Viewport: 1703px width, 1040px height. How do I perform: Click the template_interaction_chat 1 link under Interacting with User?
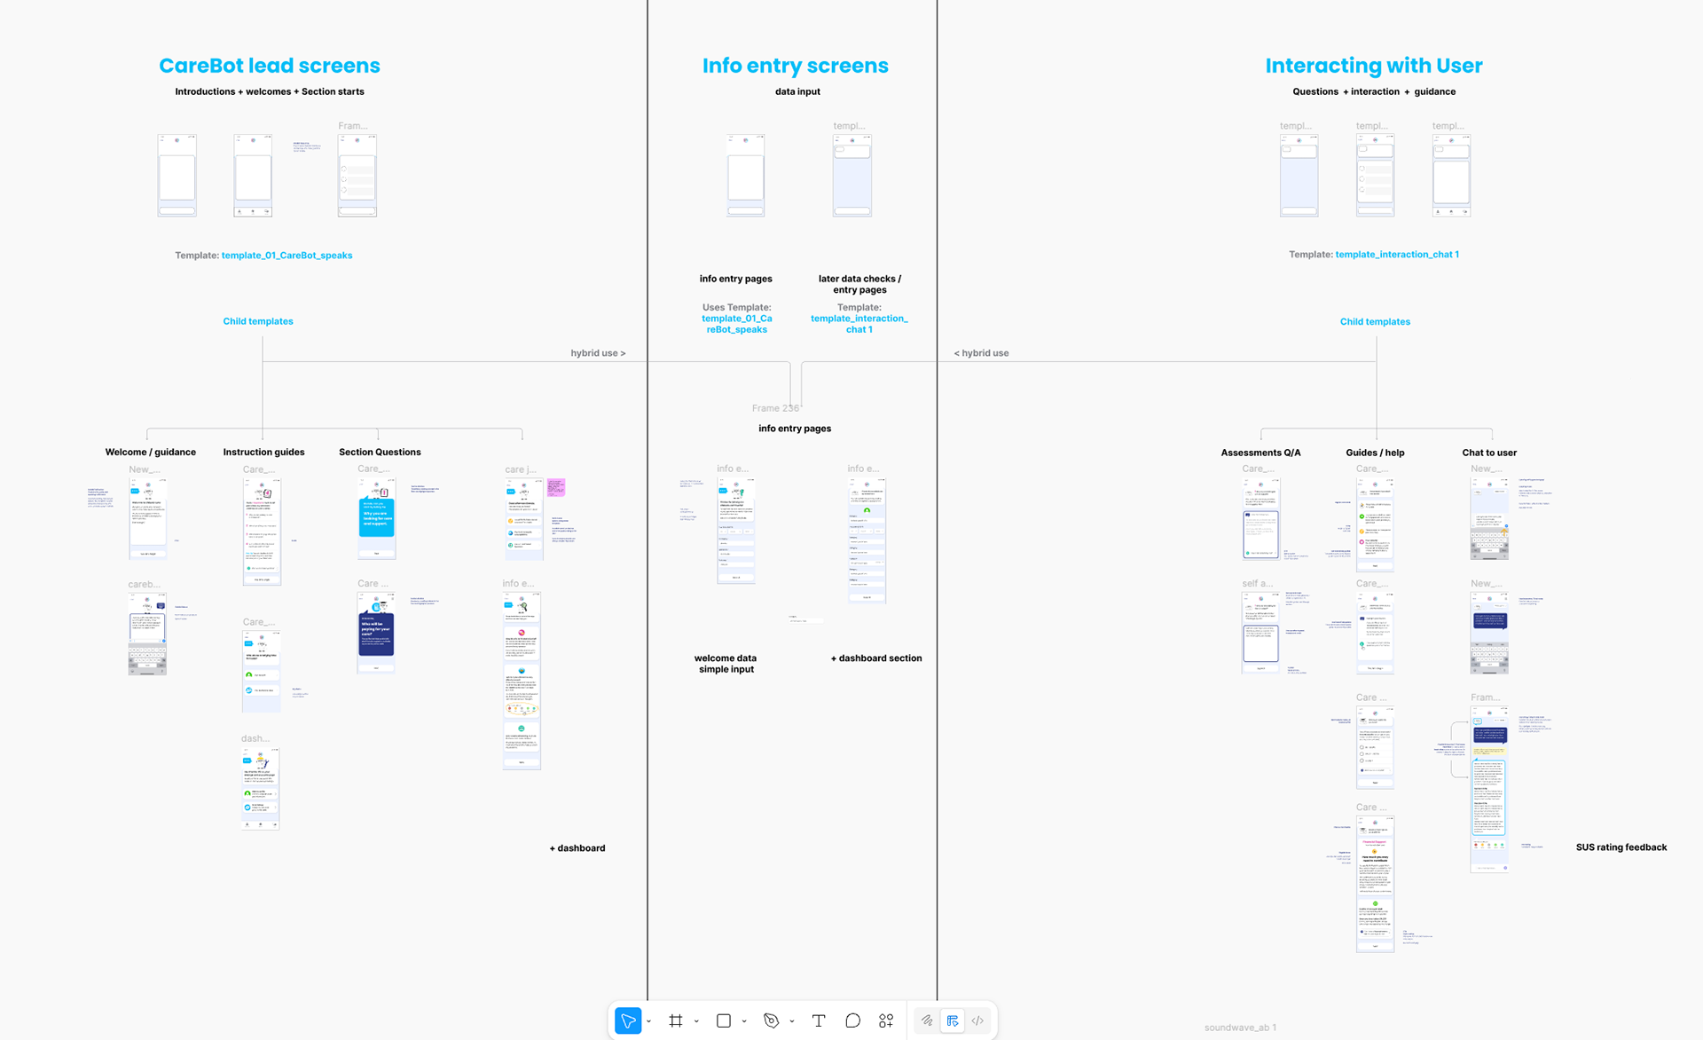pyautogui.click(x=1397, y=255)
